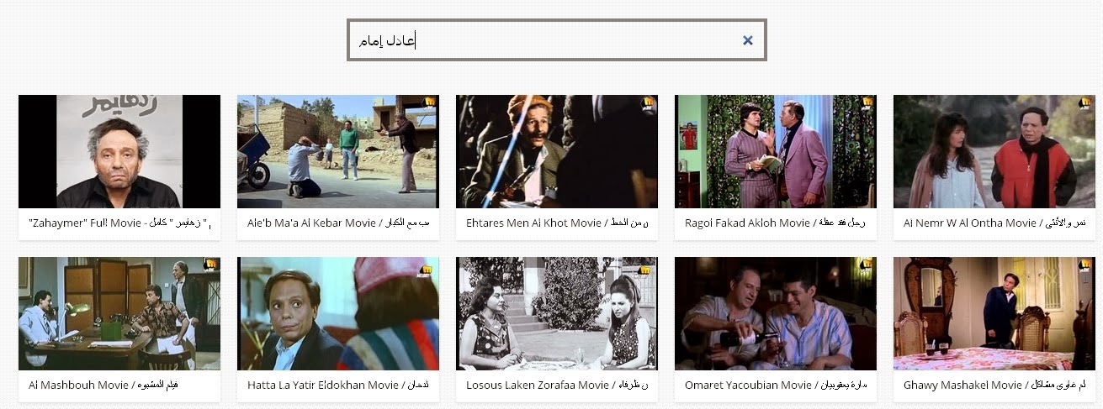
Task: Open the Ehtares Men Al Khot thumbnail
Action: click(x=557, y=151)
